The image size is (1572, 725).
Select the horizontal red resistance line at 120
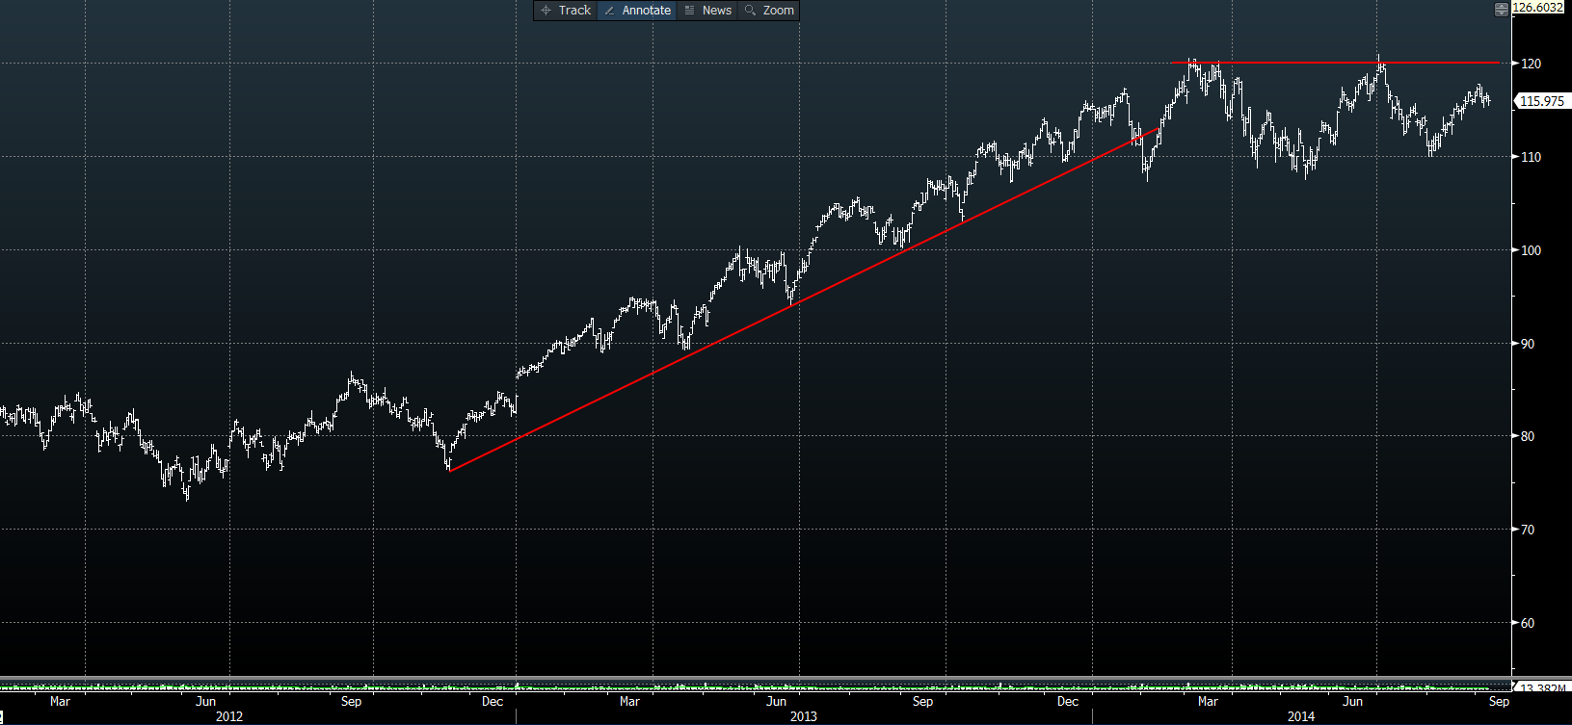[x=1335, y=63]
